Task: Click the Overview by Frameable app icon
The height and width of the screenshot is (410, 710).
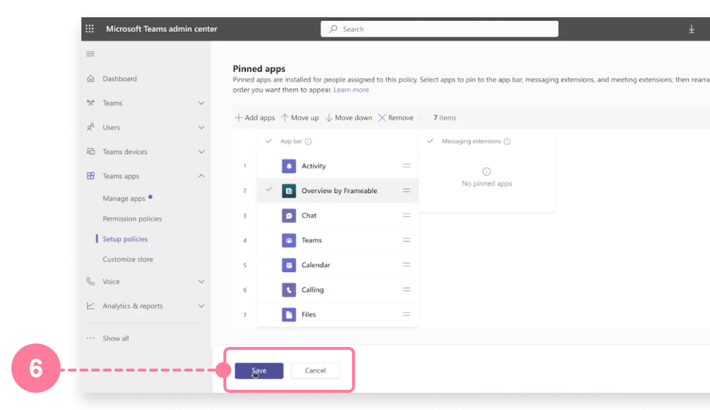Action: click(289, 191)
